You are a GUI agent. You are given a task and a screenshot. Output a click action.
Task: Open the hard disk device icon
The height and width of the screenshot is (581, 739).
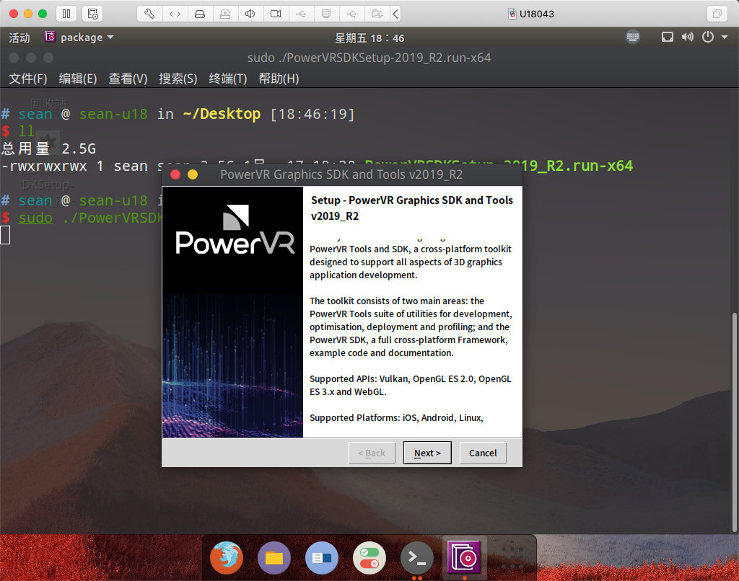click(200, 14)
